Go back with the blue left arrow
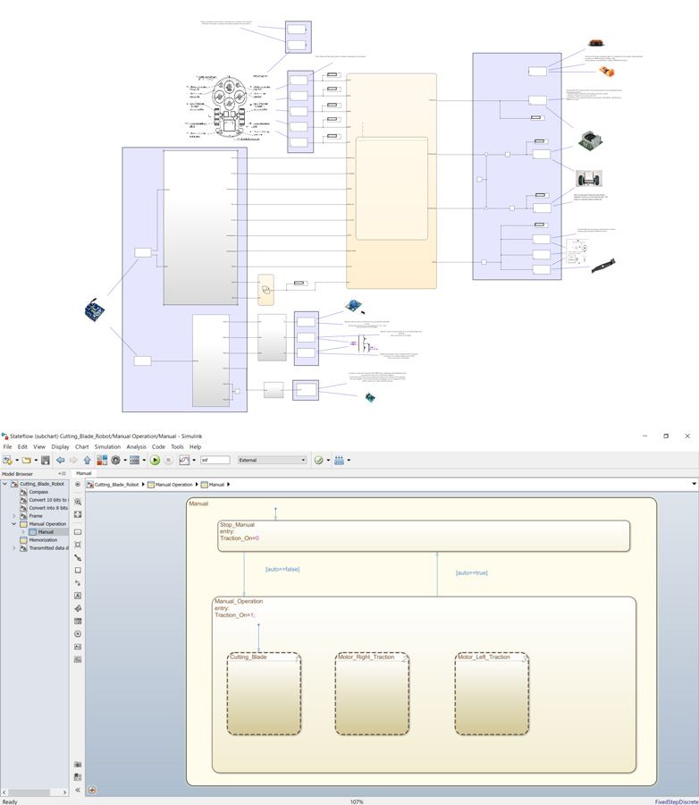This screenshot has height=805, width=699. point(61,460)
